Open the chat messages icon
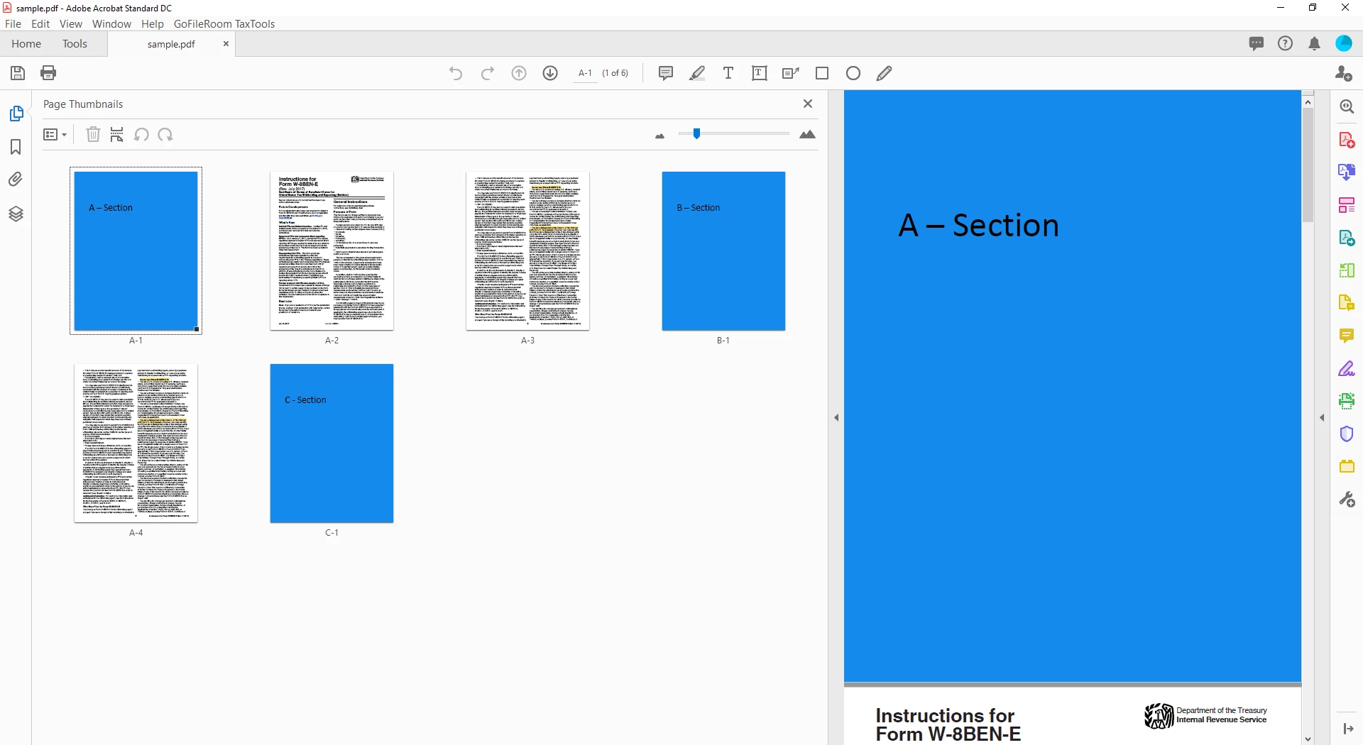The image size is (1363, 745). (x=1256, y=43)
